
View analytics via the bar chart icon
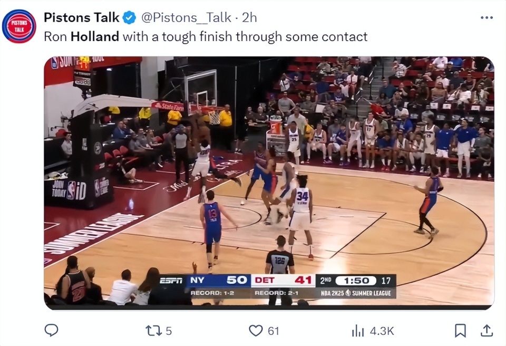(x=357, y=331)
